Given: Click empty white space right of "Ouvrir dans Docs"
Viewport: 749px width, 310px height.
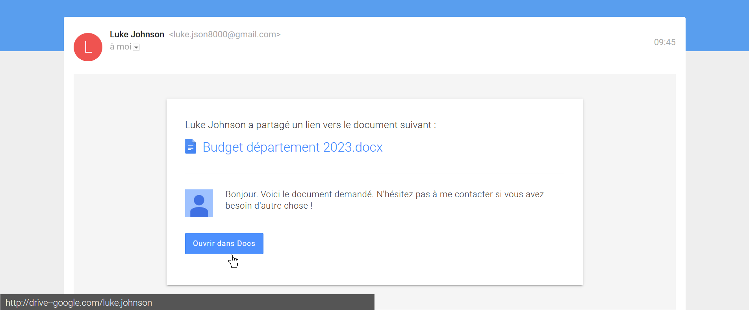Looking at the screenshot, I should click(x=394, y=244).
